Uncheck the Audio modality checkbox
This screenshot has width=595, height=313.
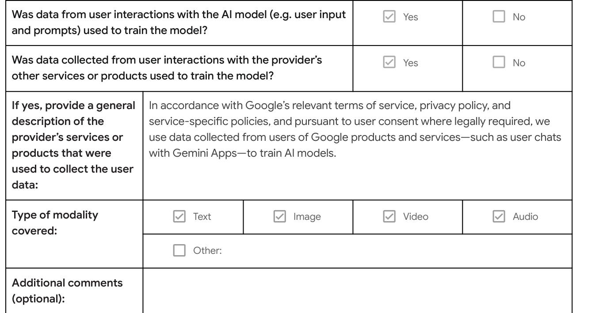click(x=499, y=216)
